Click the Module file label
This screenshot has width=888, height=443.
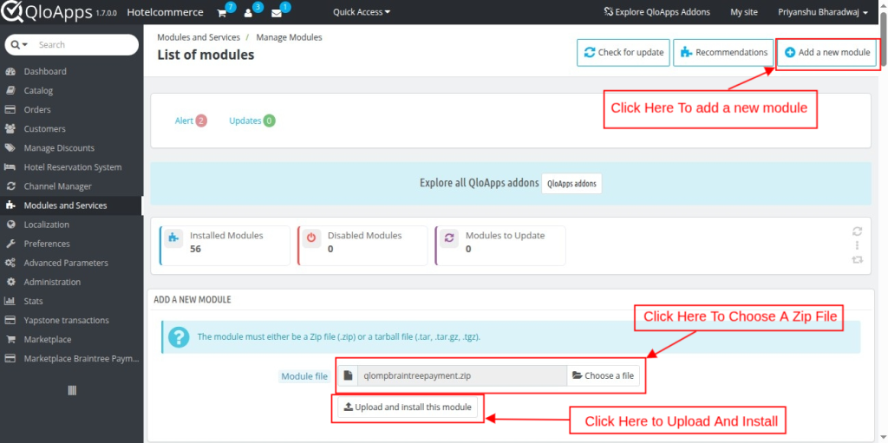304,376
